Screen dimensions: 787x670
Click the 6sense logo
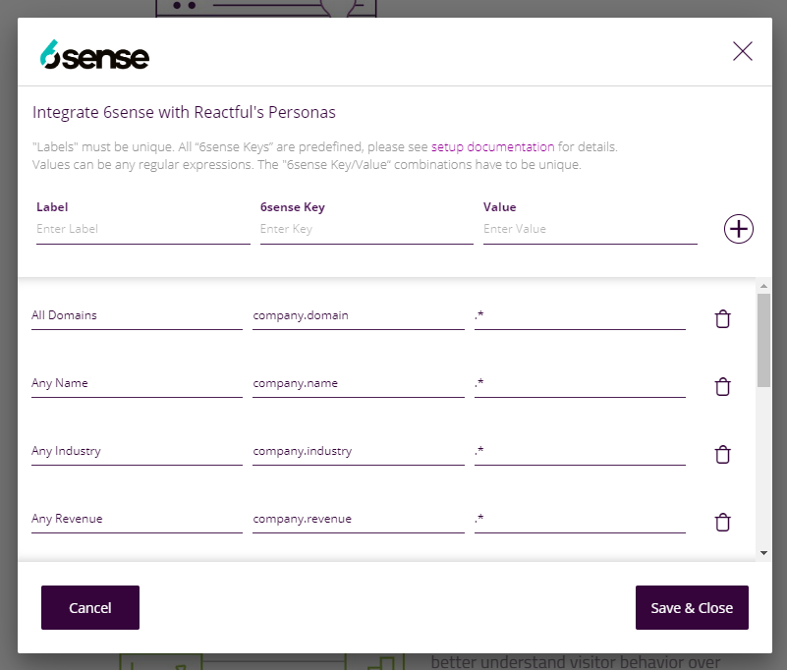coord(94,54)
